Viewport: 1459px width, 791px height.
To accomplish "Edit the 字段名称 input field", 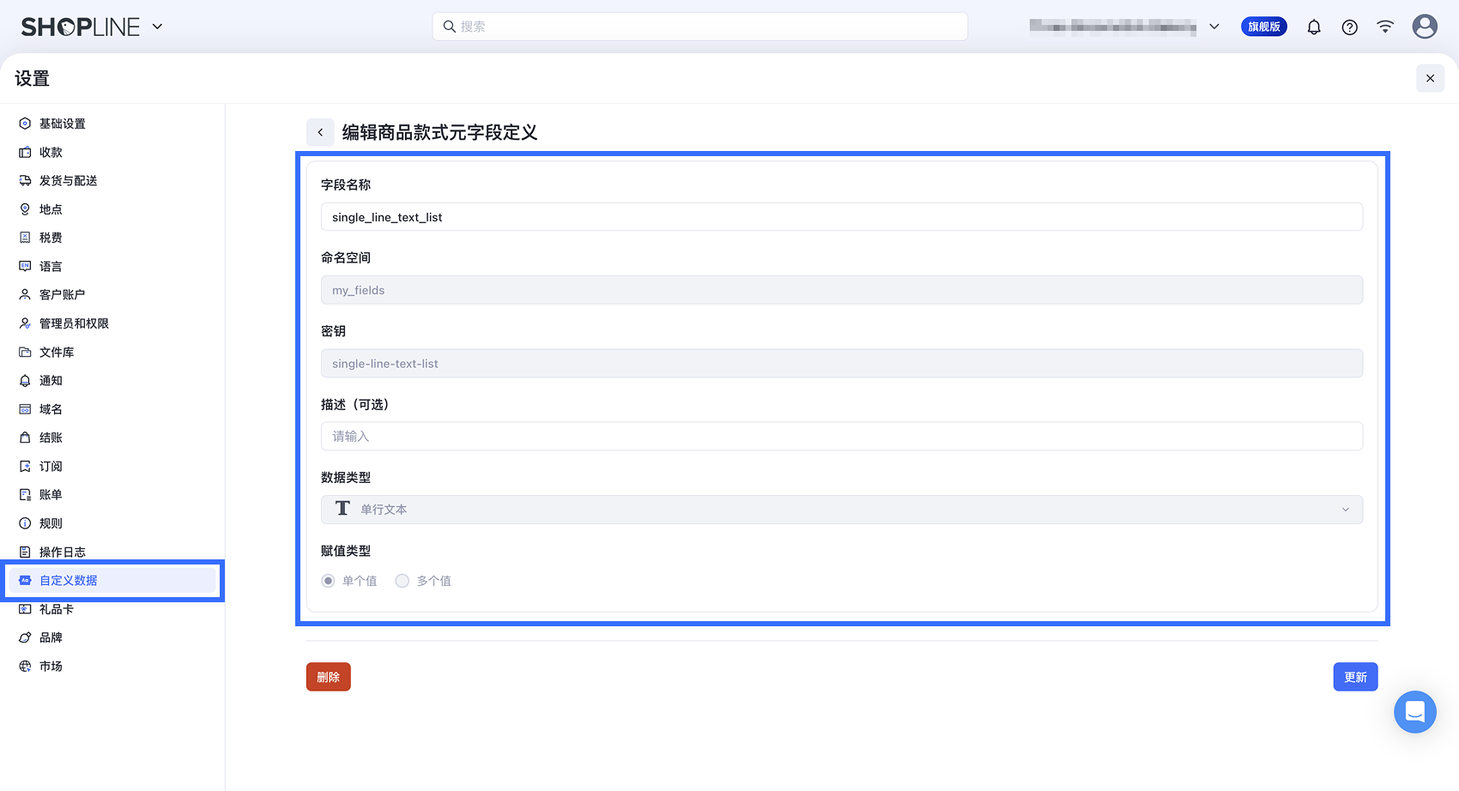I will pos(842,217).
